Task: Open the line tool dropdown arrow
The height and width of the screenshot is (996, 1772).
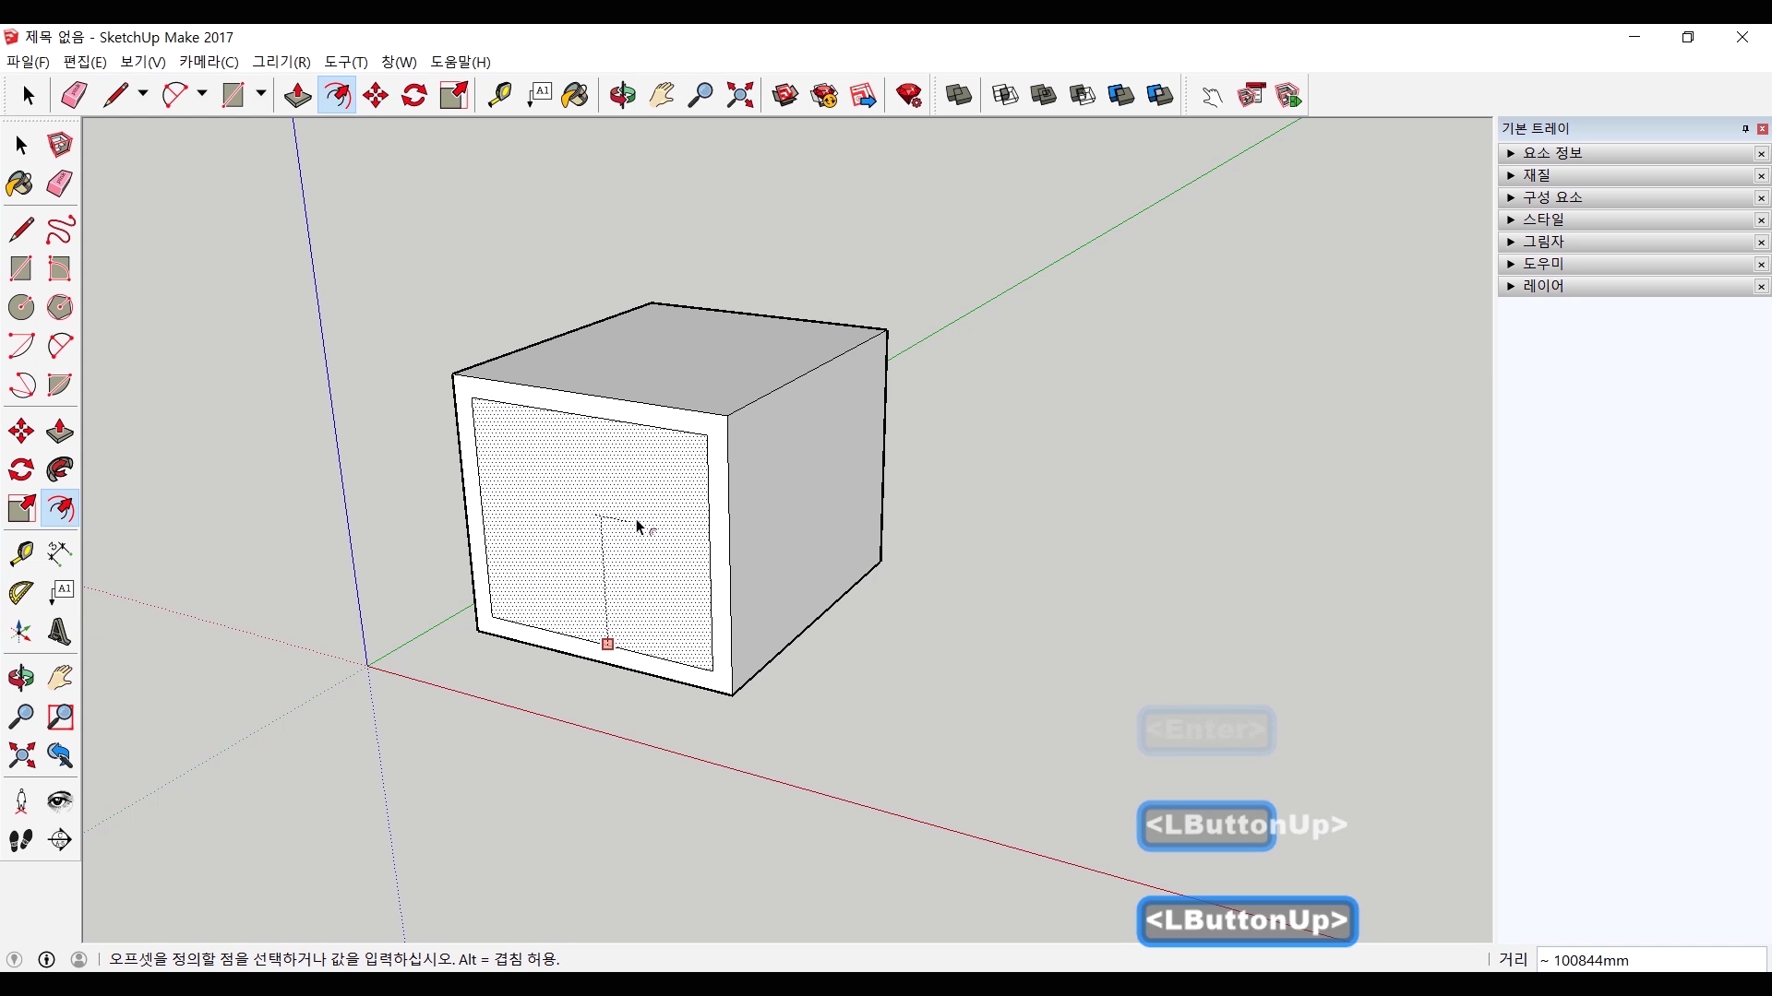Action: click(x=143, y=94)
